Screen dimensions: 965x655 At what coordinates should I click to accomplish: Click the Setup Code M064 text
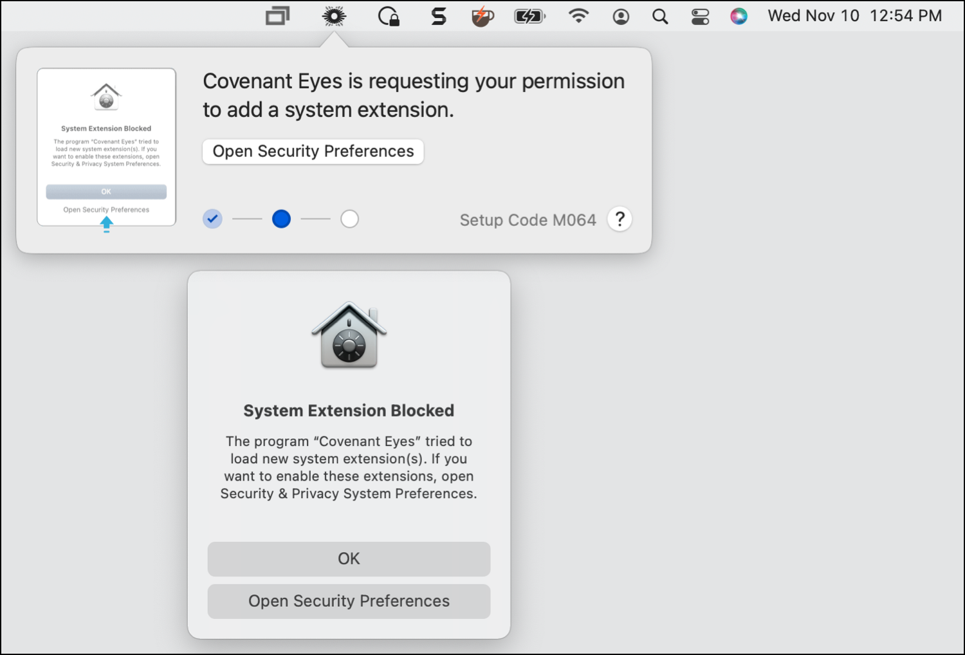528,220
